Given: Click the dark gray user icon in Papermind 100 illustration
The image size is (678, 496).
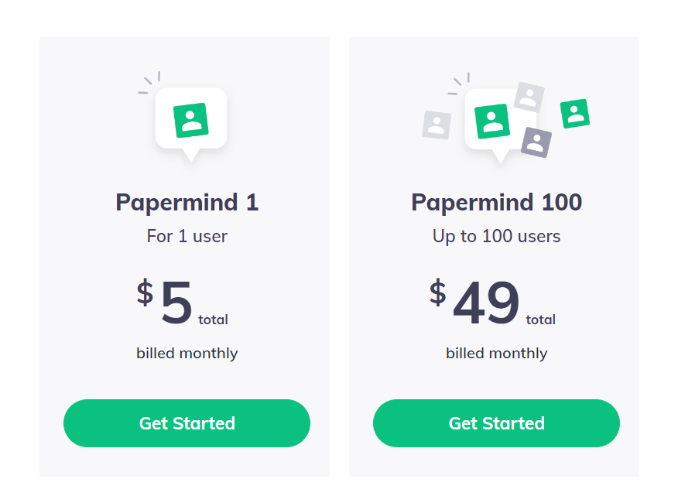Looking at the screenshot, I should [536, 142].
